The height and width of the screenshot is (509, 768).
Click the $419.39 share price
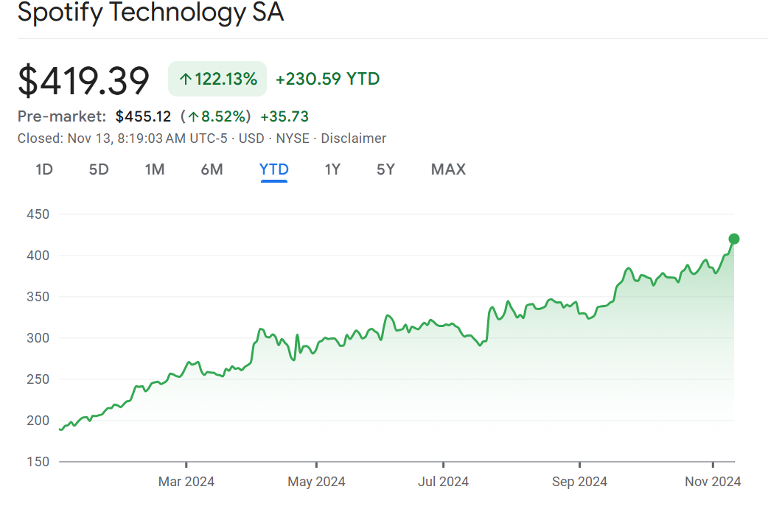pyautogui.click(x=83, y=80)
